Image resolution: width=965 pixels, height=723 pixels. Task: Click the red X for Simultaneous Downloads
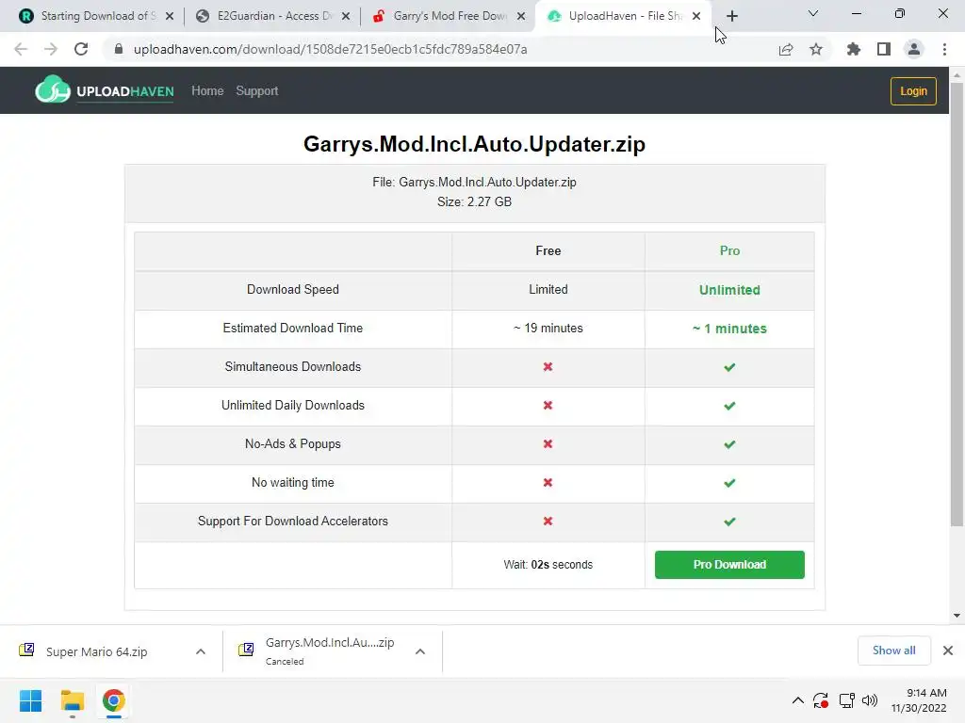[548, 367]
